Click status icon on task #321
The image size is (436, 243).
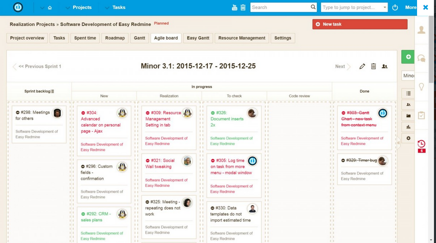pos(148,160)
